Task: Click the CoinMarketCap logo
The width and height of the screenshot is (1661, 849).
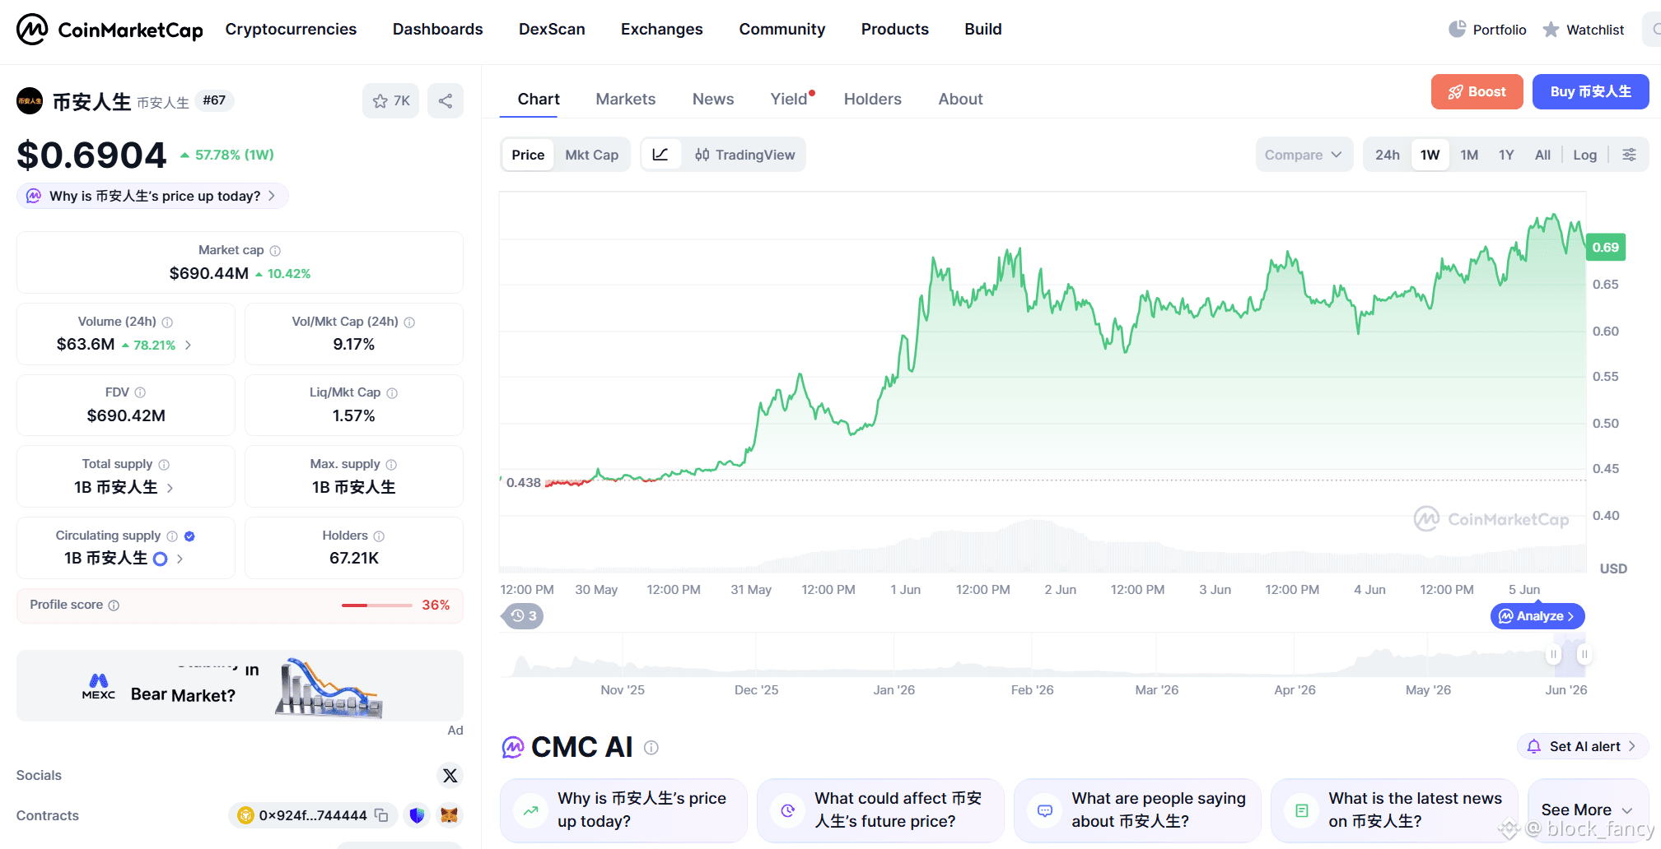Action: pyautogui.click(x=110, y=30)
